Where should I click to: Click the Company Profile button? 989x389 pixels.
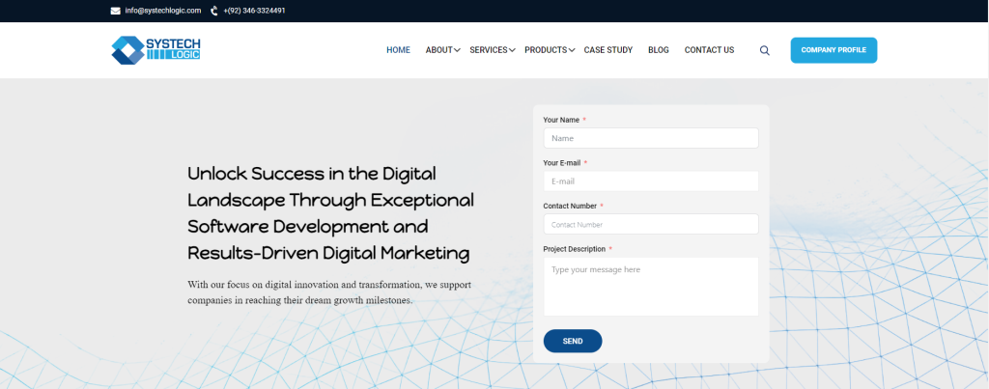click(x=834, y=50)
